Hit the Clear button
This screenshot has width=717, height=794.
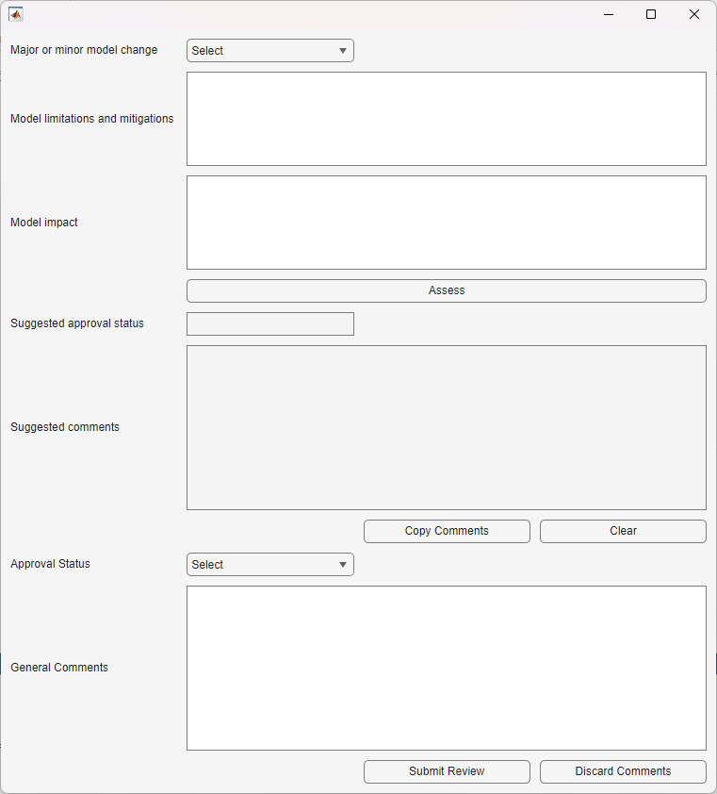tap(623, 531)
